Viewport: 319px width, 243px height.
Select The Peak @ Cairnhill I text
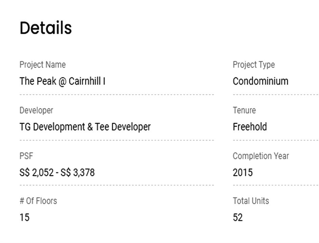click(62, 81)
